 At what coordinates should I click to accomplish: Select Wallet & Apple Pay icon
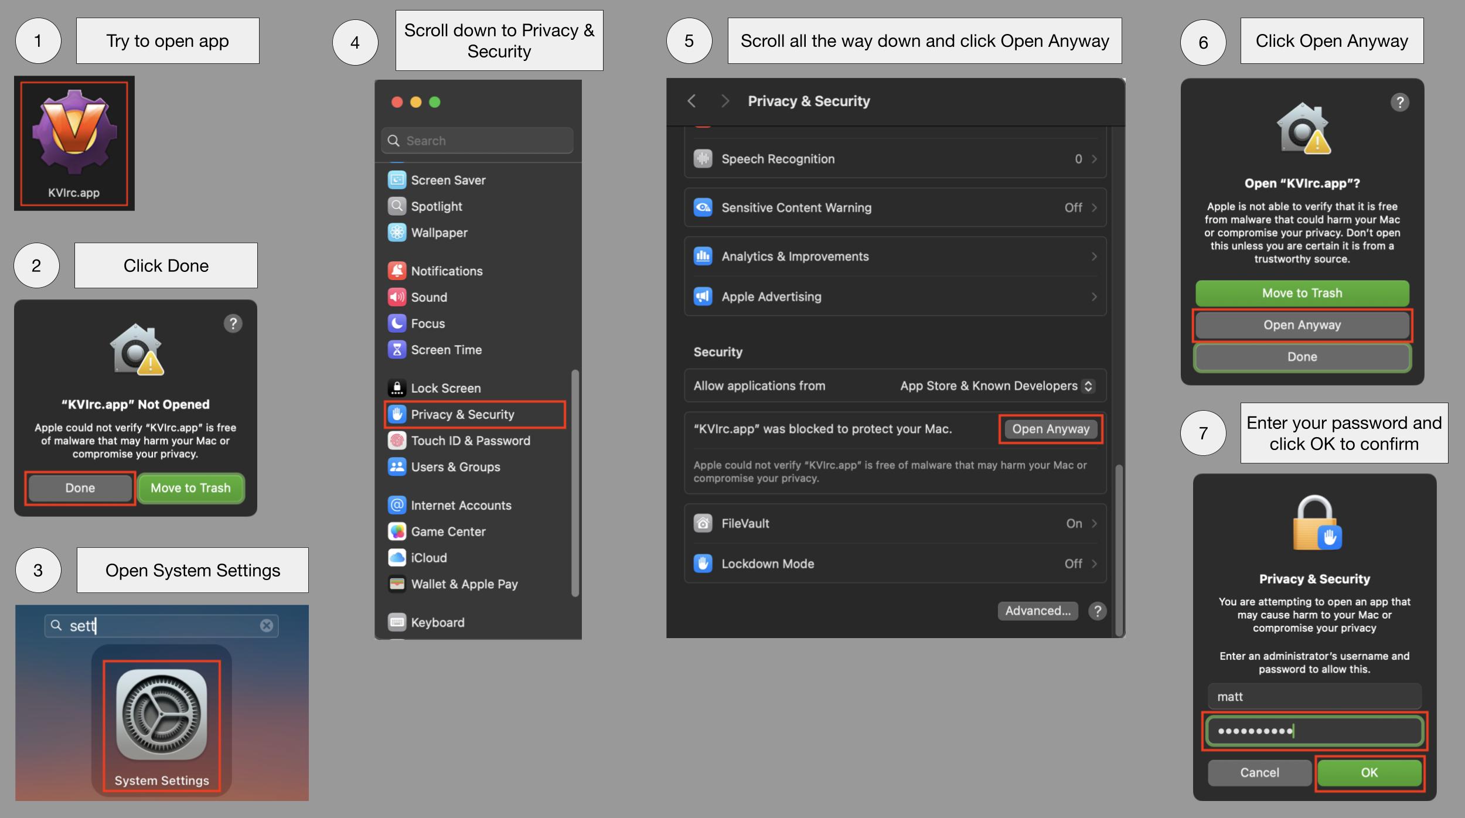[397, 584]
